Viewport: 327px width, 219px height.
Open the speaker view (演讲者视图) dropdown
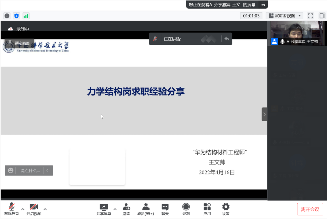pyautogui.click(x=285, y=16)
